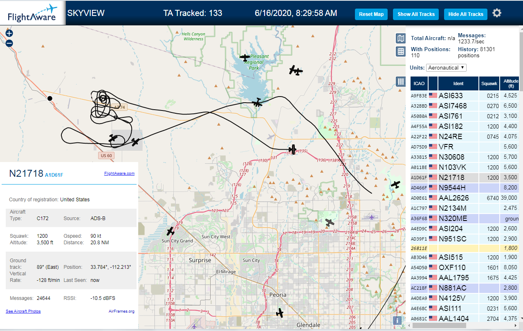Select the N9544H aircraft row

465,188
